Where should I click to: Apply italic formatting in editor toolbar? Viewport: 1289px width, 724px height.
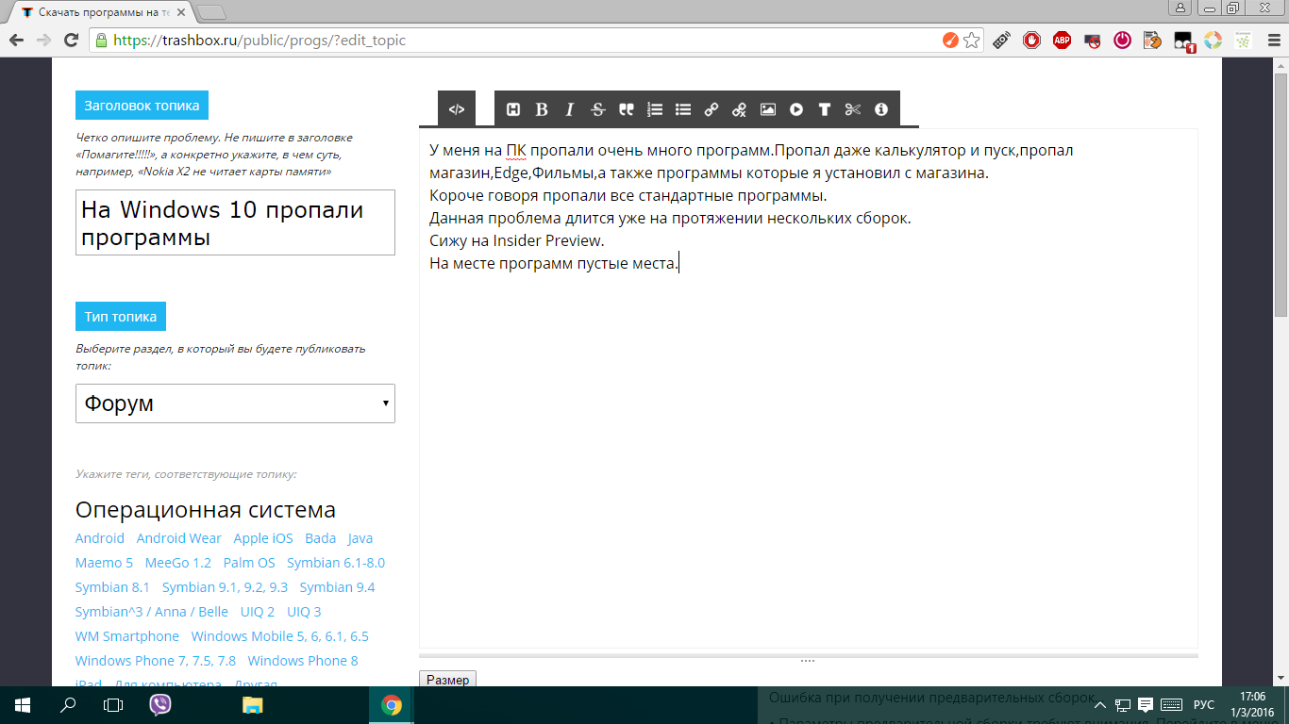[x=570, y=109]
